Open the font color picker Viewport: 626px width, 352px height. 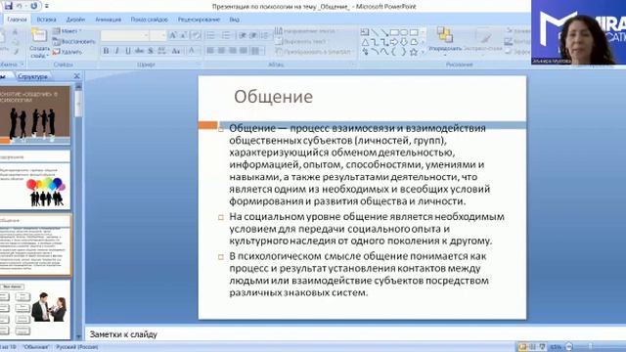coord(192,51)
